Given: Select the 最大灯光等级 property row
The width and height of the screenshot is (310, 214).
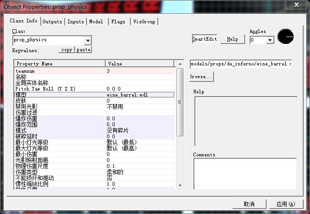Looking at the screenshot, I should click(x=95, y=148).
